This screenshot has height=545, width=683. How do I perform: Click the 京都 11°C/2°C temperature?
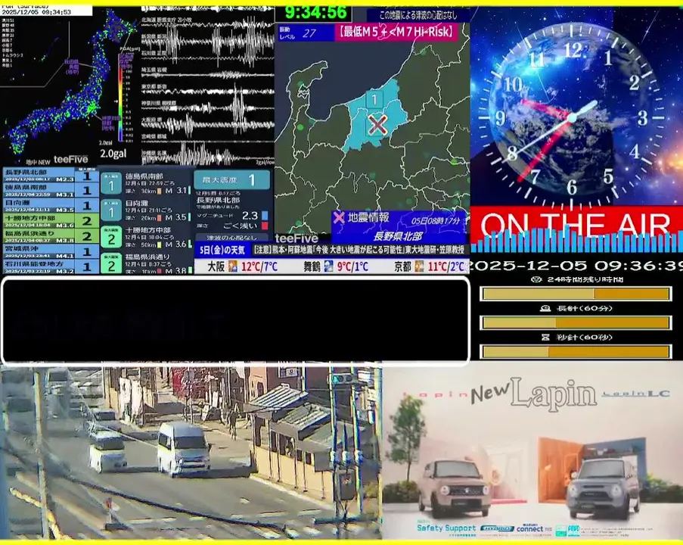click(446, 266)
